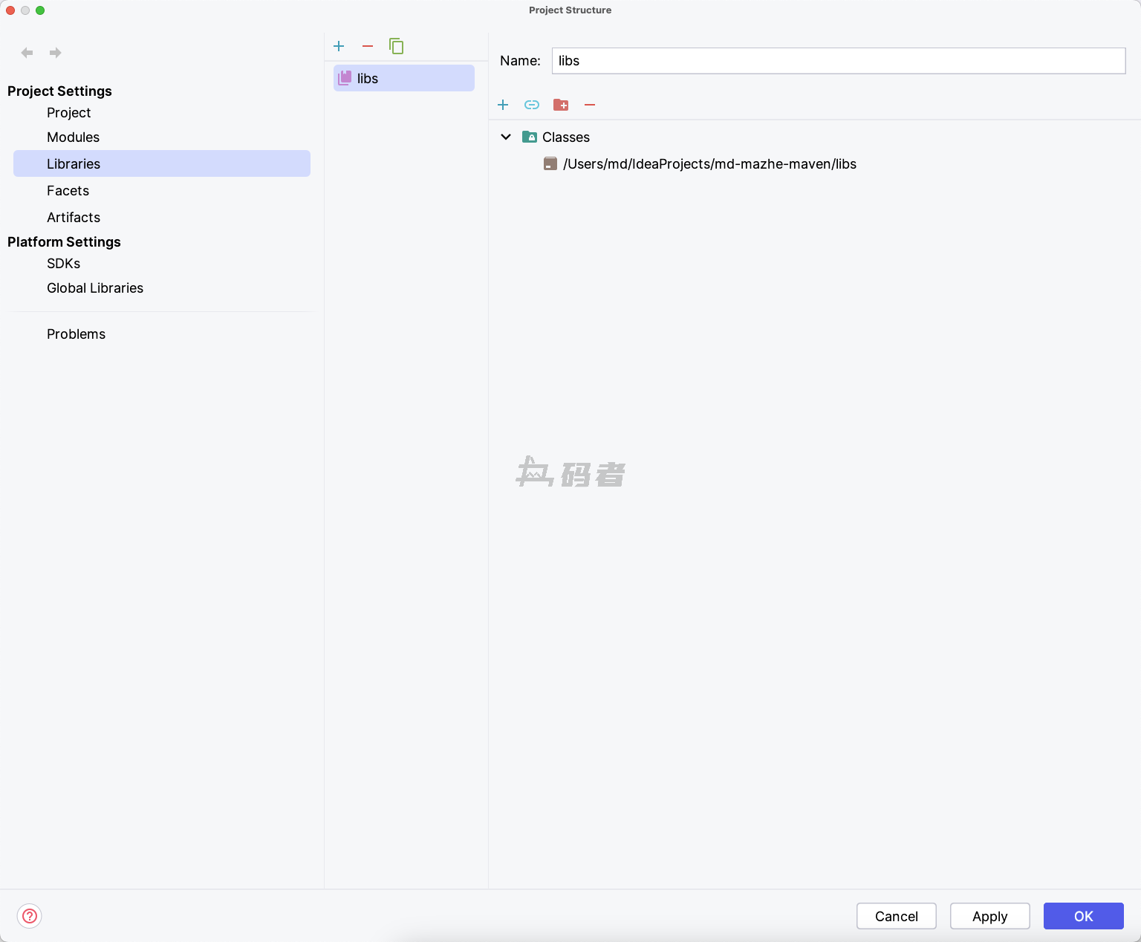
Task: Remove the selected library from list
Action: 368,46
